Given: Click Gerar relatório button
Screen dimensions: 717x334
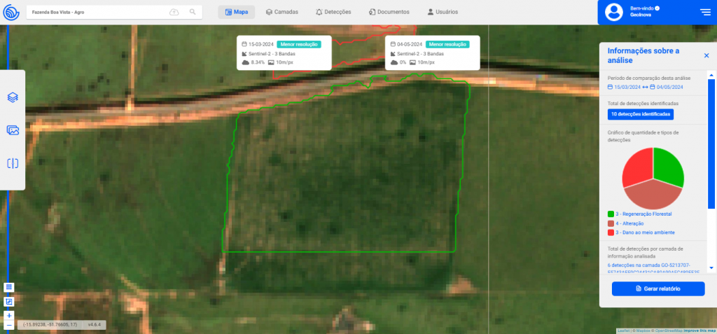Looking at the screenshot, I should coord(658,288).
